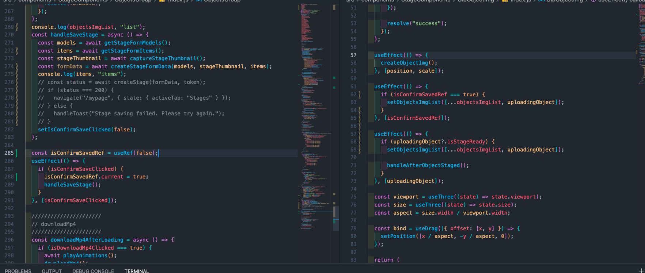Click line number 288 in left gutter
The width and height of the screenshot is (645, 273).
tap(9, 177)
